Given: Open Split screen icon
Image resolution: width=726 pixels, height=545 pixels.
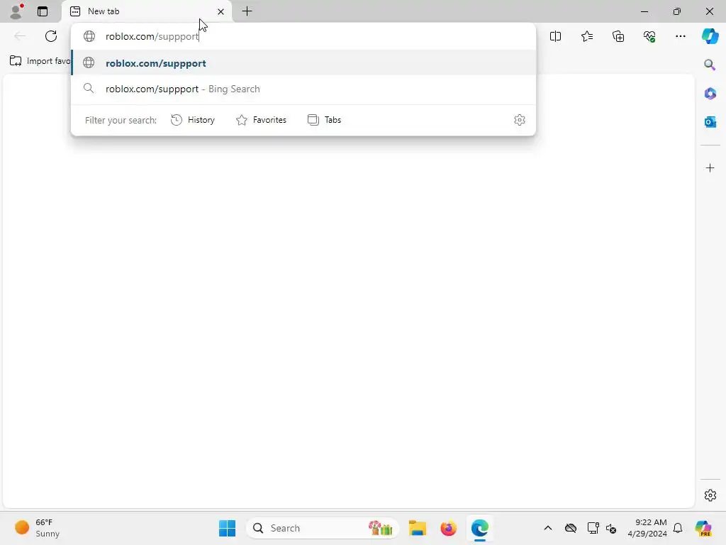Looking at the screenshot, I should [556, 36].
